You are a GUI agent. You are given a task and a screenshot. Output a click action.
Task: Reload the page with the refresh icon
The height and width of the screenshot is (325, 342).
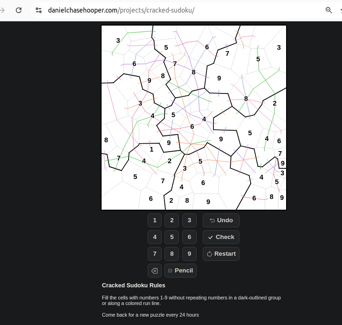(19, 10)
